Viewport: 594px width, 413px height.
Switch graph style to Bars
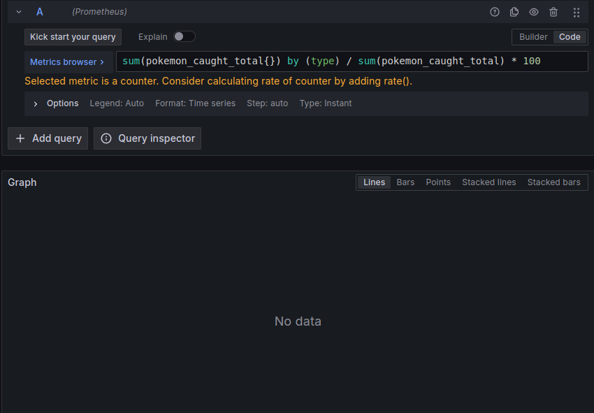[405, 182]
